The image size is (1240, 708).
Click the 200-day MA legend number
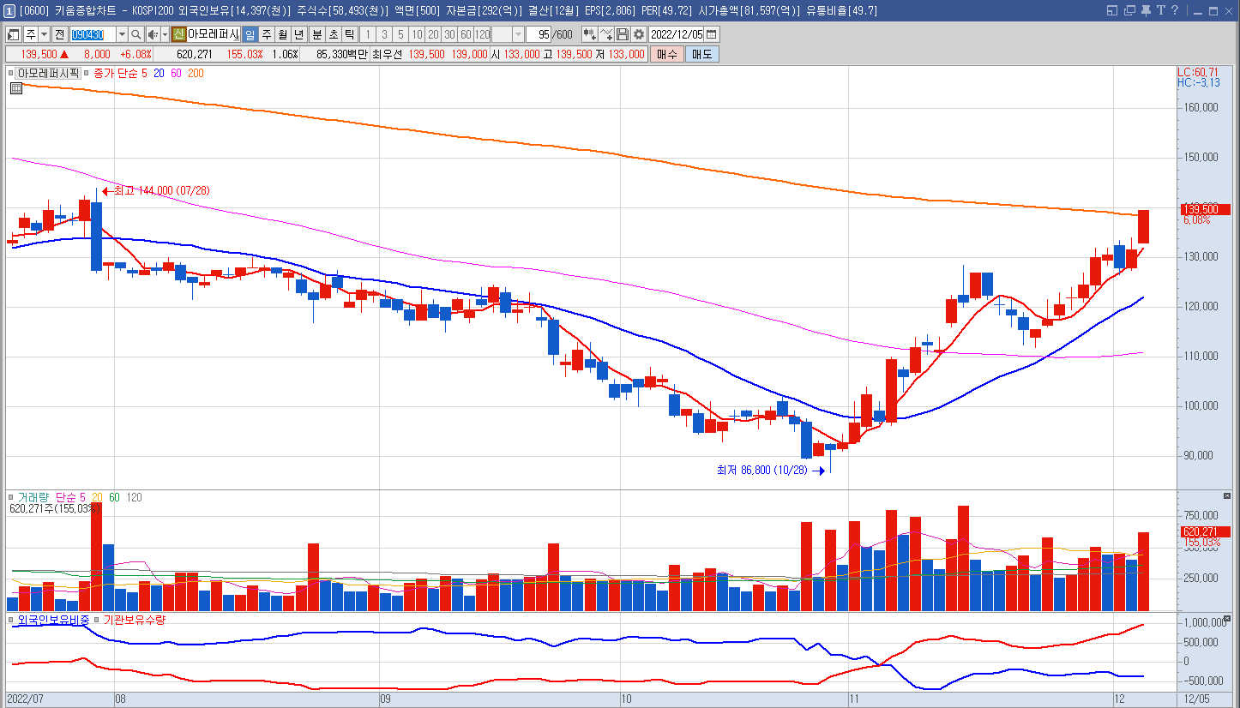pos(196,74)
